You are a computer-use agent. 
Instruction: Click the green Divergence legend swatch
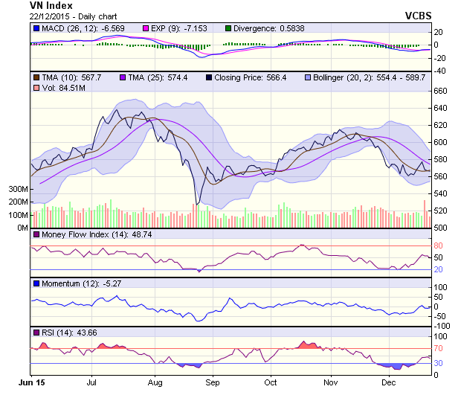pos(229,28)
